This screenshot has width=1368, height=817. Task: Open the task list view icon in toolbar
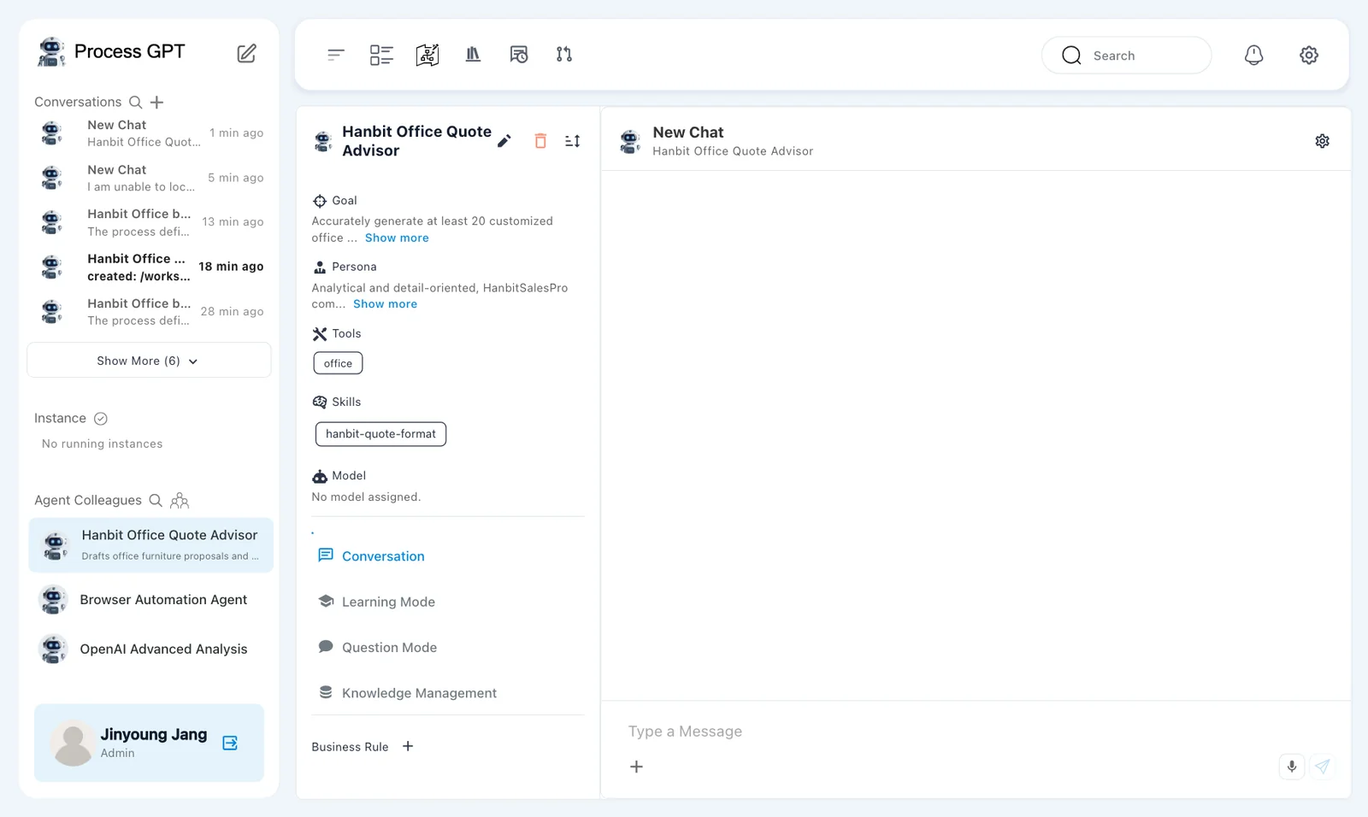click(x=381, y=55)
